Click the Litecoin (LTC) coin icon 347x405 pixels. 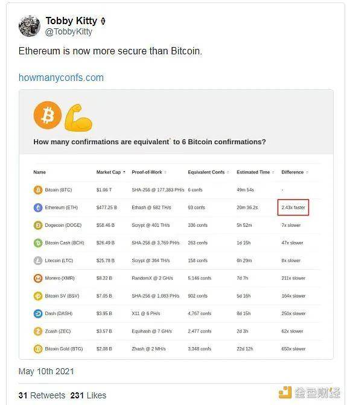pyautogui.click(x=38, y=260)
